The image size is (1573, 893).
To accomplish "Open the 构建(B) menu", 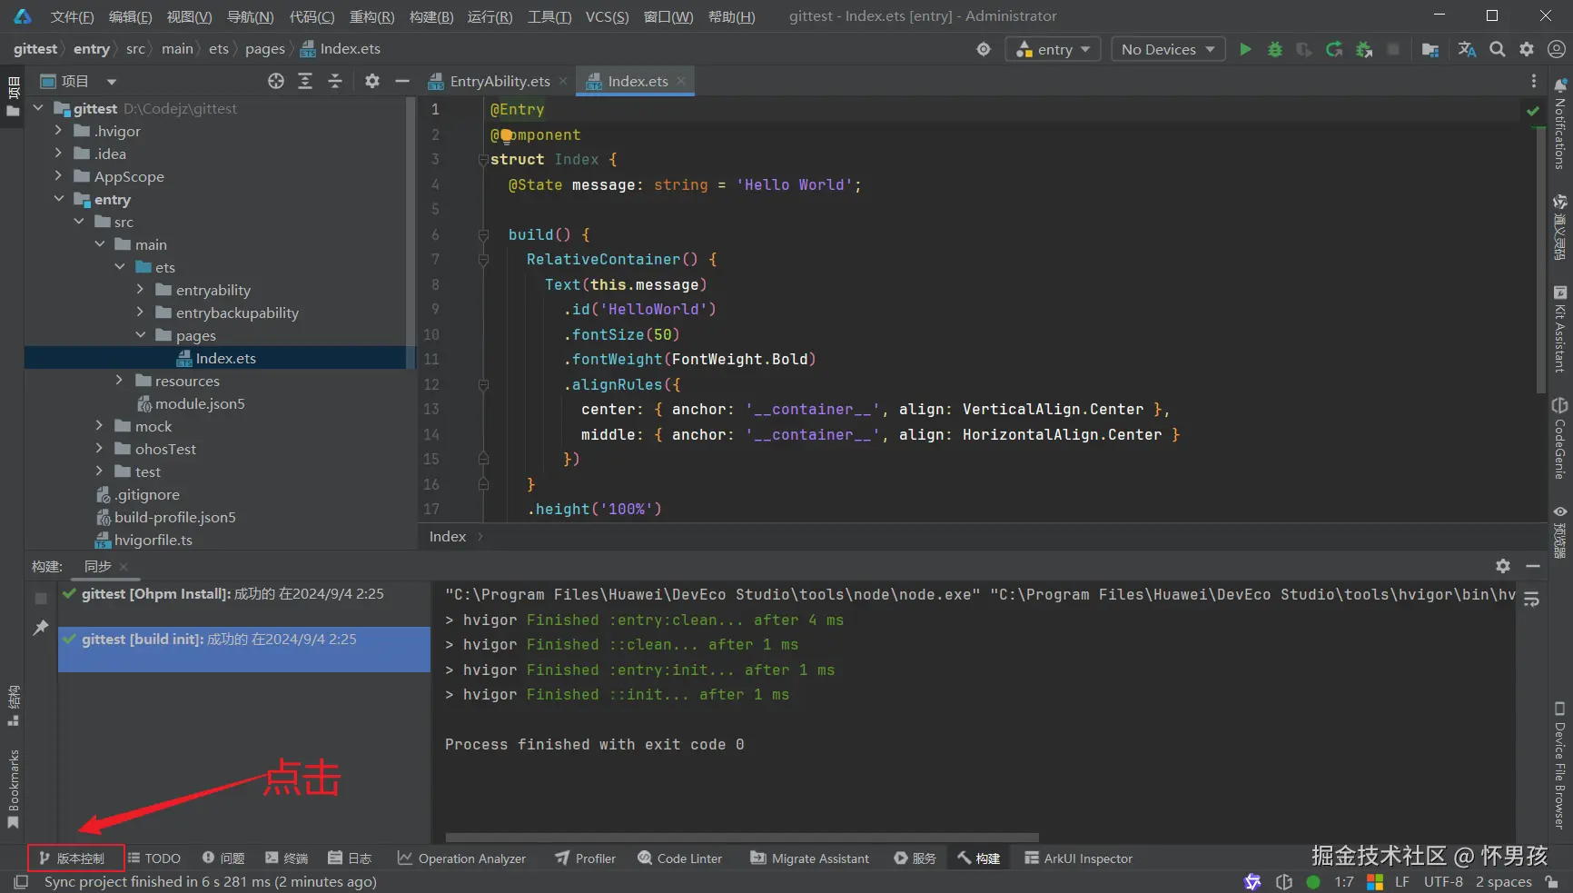I will [430, 16].
